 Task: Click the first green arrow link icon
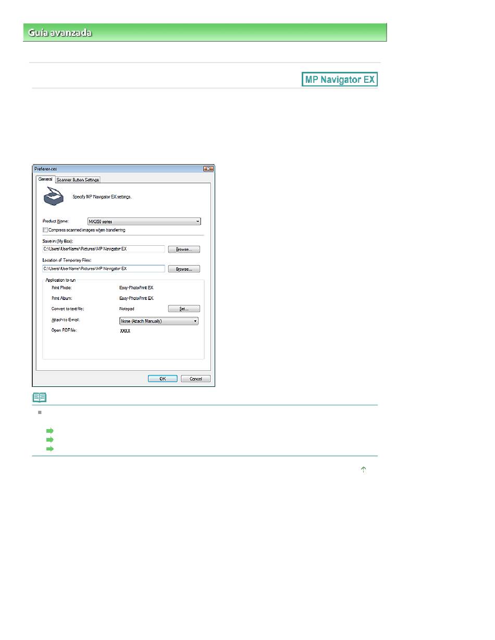click(x=50, y=431)
